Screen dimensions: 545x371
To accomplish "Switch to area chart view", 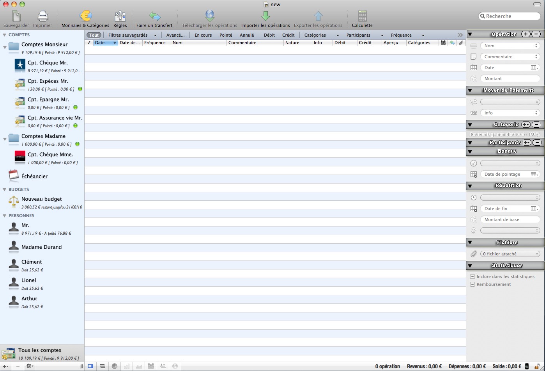I will point(139,366).
